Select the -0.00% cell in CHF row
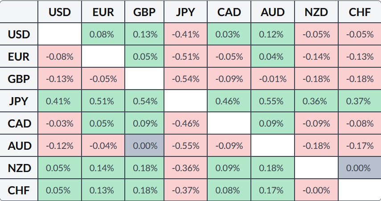381x201 pixels. pos(316,190)
